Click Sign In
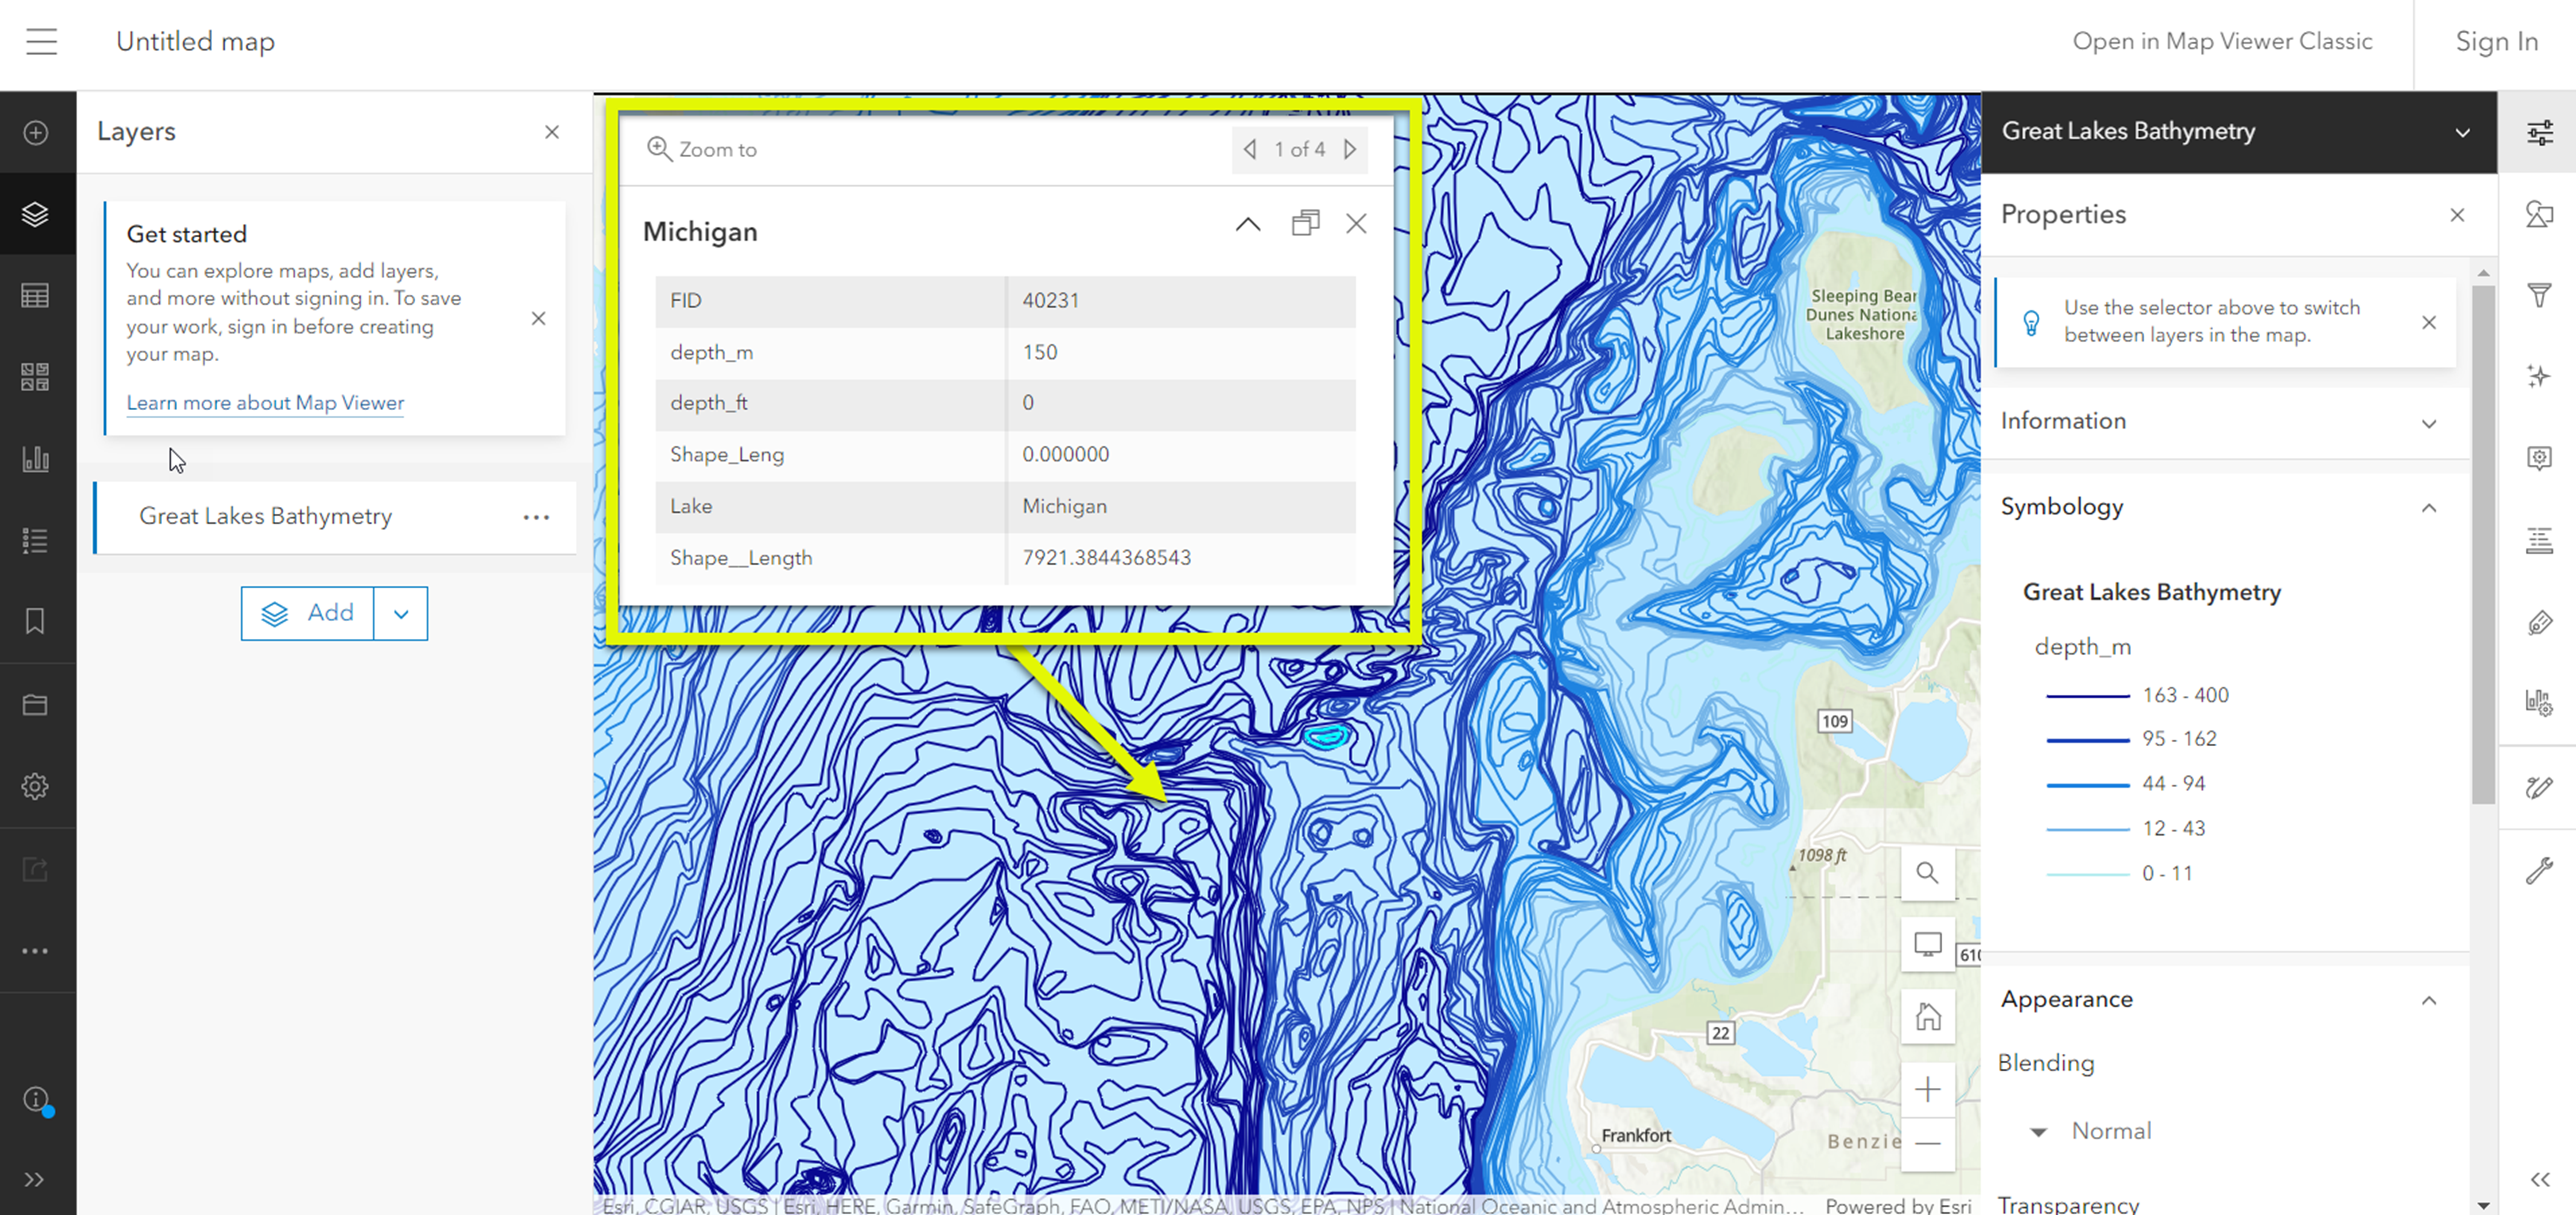The image size is (2576, 1215). point(2496,41)
